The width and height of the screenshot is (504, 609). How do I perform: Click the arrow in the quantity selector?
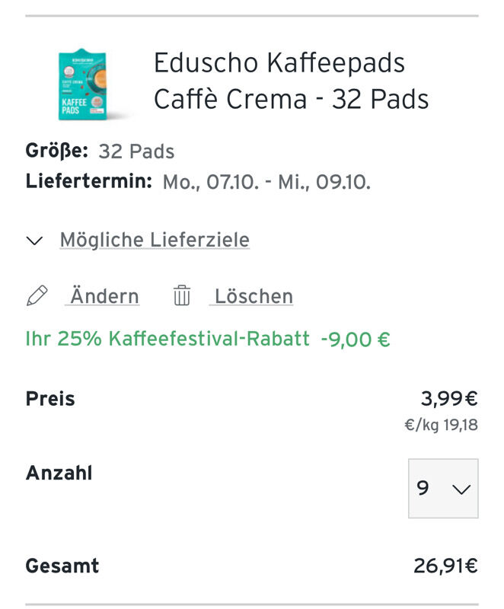coord(461,489)
